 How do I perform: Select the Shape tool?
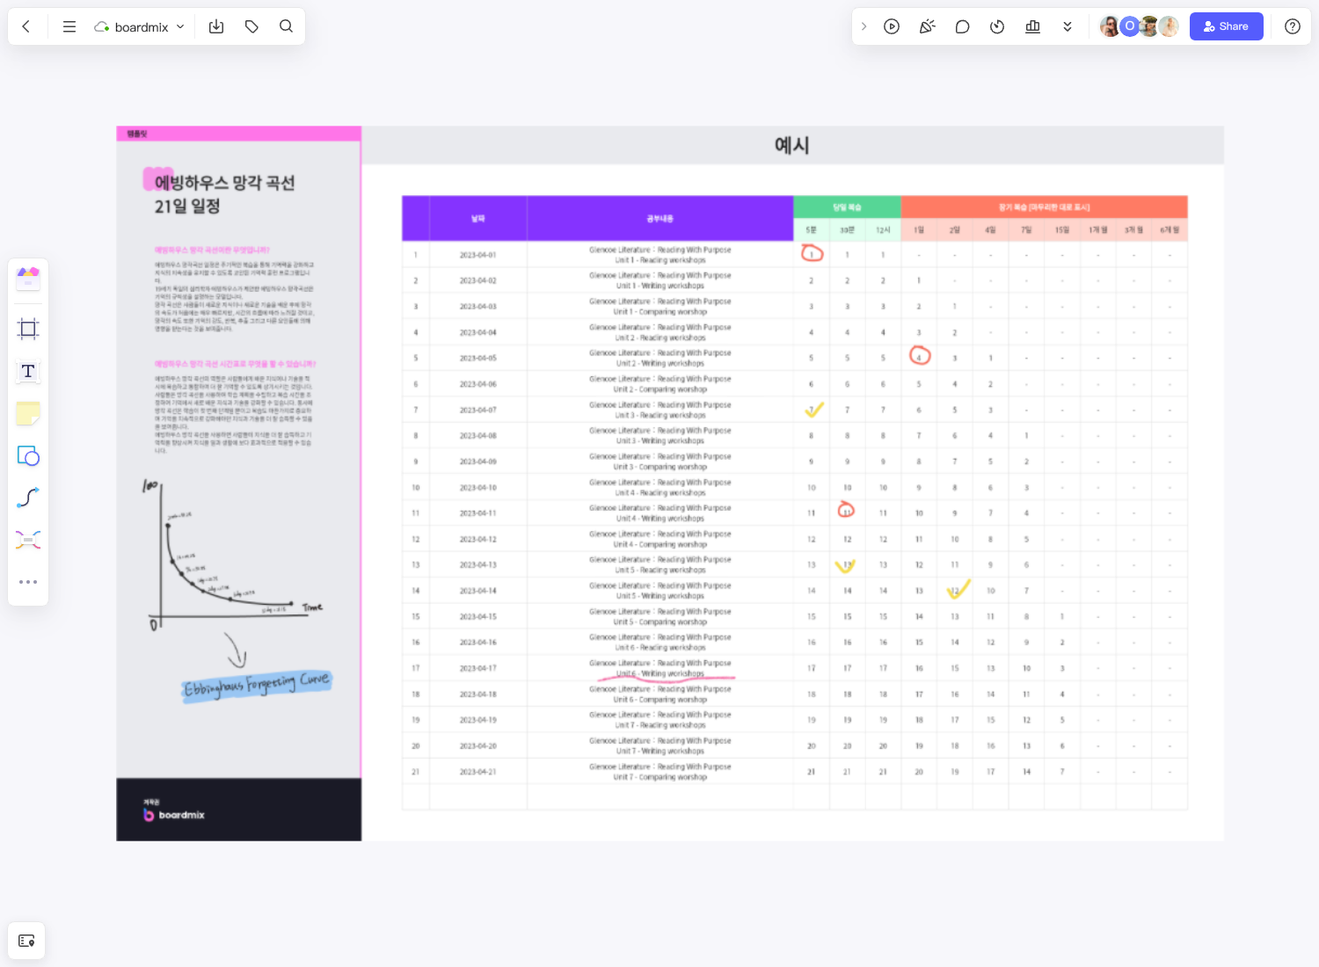point(28,455)
